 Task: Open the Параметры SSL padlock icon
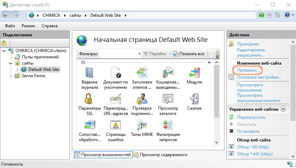(89, 99)
